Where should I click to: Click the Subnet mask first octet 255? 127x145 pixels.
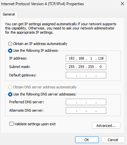pos(72,67)
